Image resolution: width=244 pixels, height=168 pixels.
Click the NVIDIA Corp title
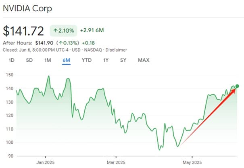27,8
